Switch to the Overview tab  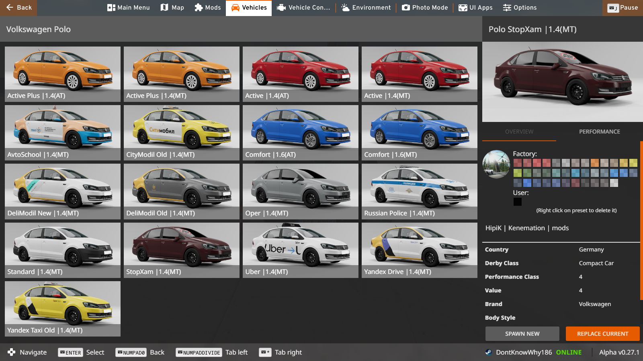coord(519,132)
